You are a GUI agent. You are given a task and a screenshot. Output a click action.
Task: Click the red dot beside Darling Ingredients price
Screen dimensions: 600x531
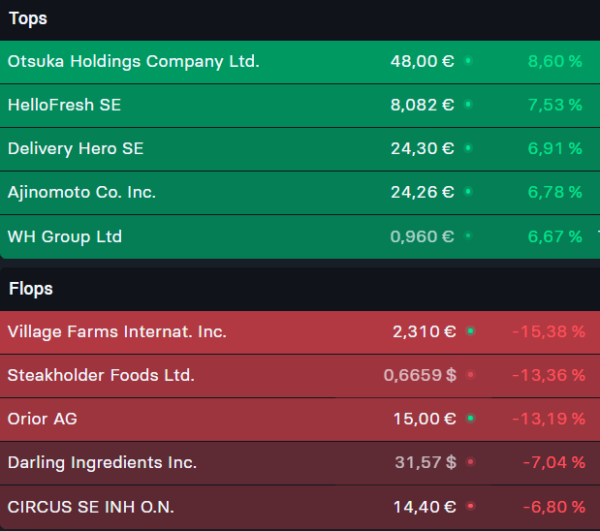(471, 462)
